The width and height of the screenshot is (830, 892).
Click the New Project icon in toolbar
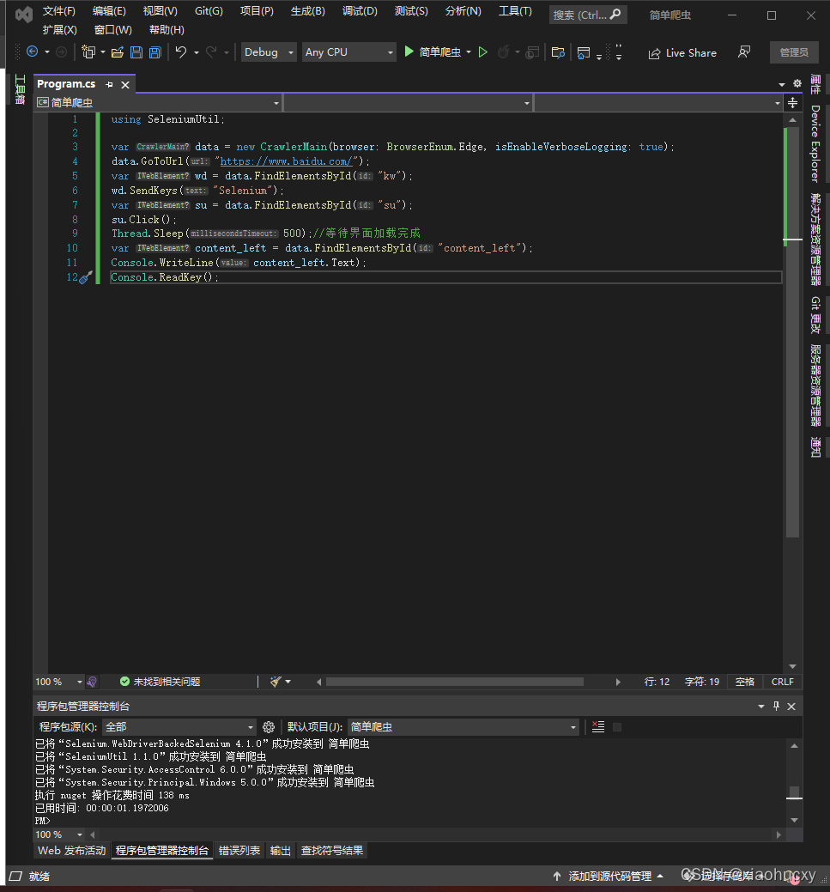coord(88,52)
